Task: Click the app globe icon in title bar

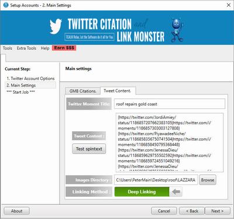Action: click(6, 5)
